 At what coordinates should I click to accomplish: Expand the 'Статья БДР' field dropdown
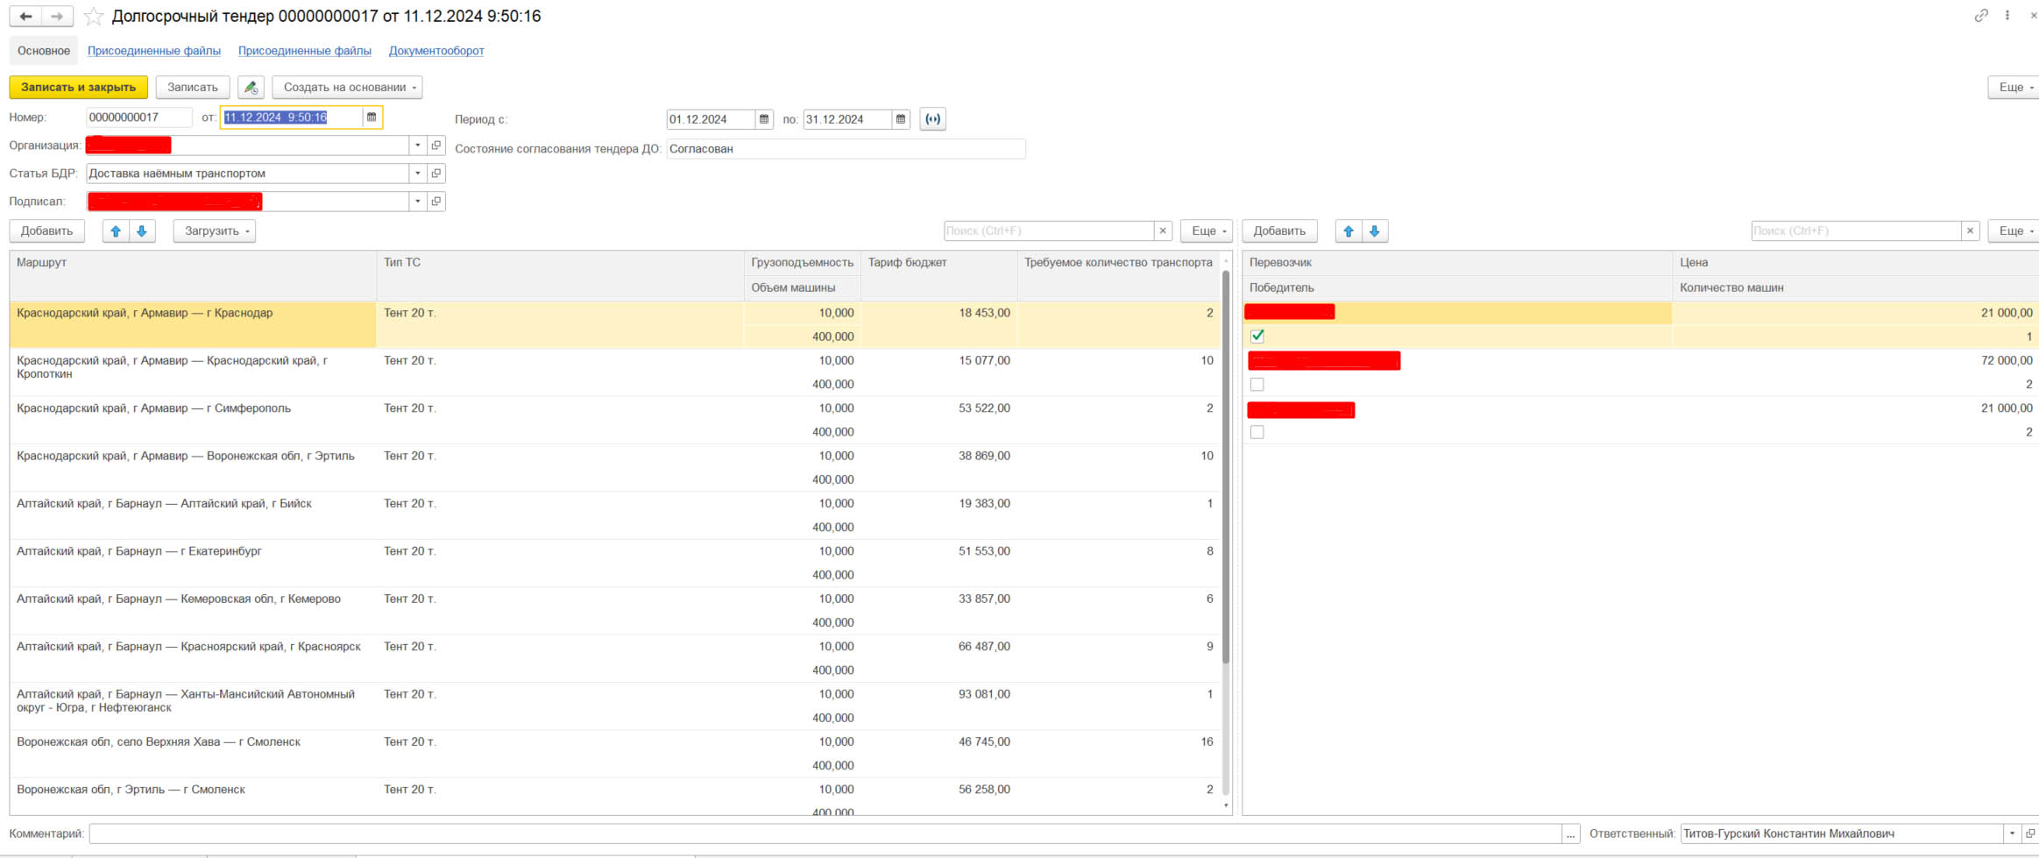coord(418,174)
